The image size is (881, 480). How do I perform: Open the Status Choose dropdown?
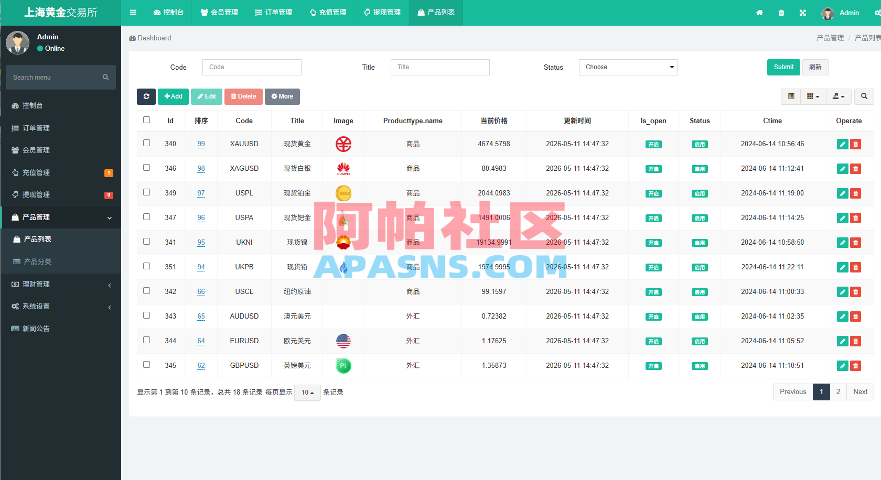[x=628, y=67]
